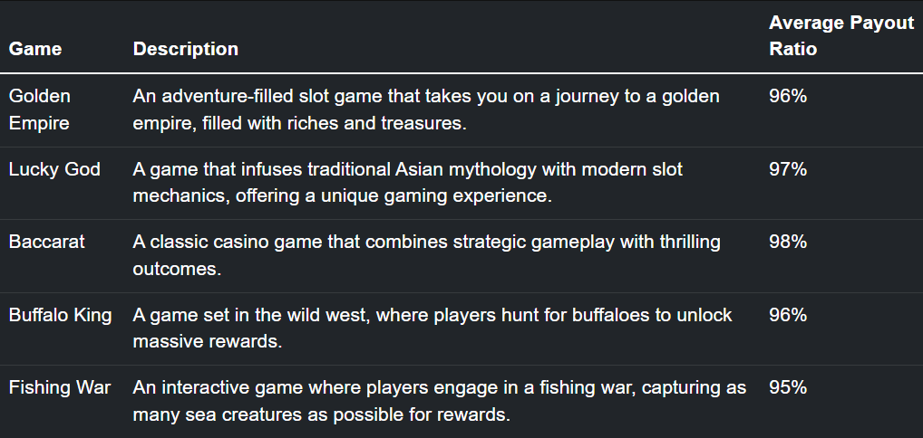
Task: Click Baccarat's 98% payout value
Action: [x=788, y=242]
